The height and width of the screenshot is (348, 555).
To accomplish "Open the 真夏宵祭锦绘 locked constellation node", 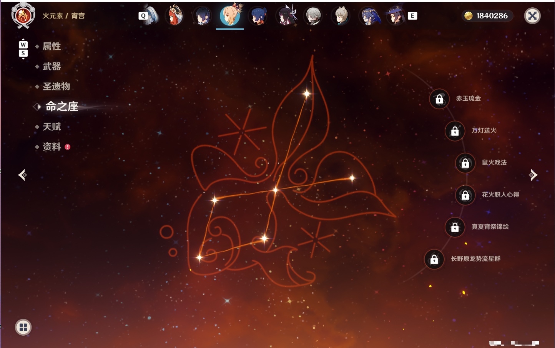I will coord(455,227).
